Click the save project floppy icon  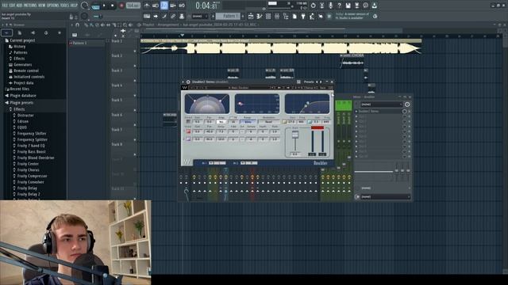click(348, 6)
